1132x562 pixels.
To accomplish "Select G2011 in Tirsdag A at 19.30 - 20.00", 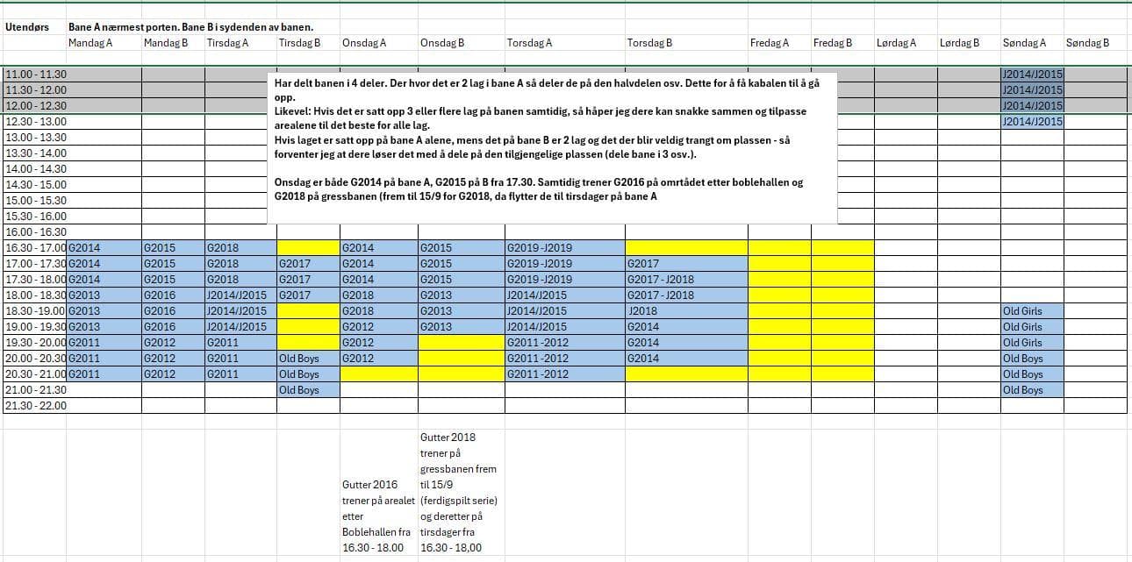I will 240,343.
